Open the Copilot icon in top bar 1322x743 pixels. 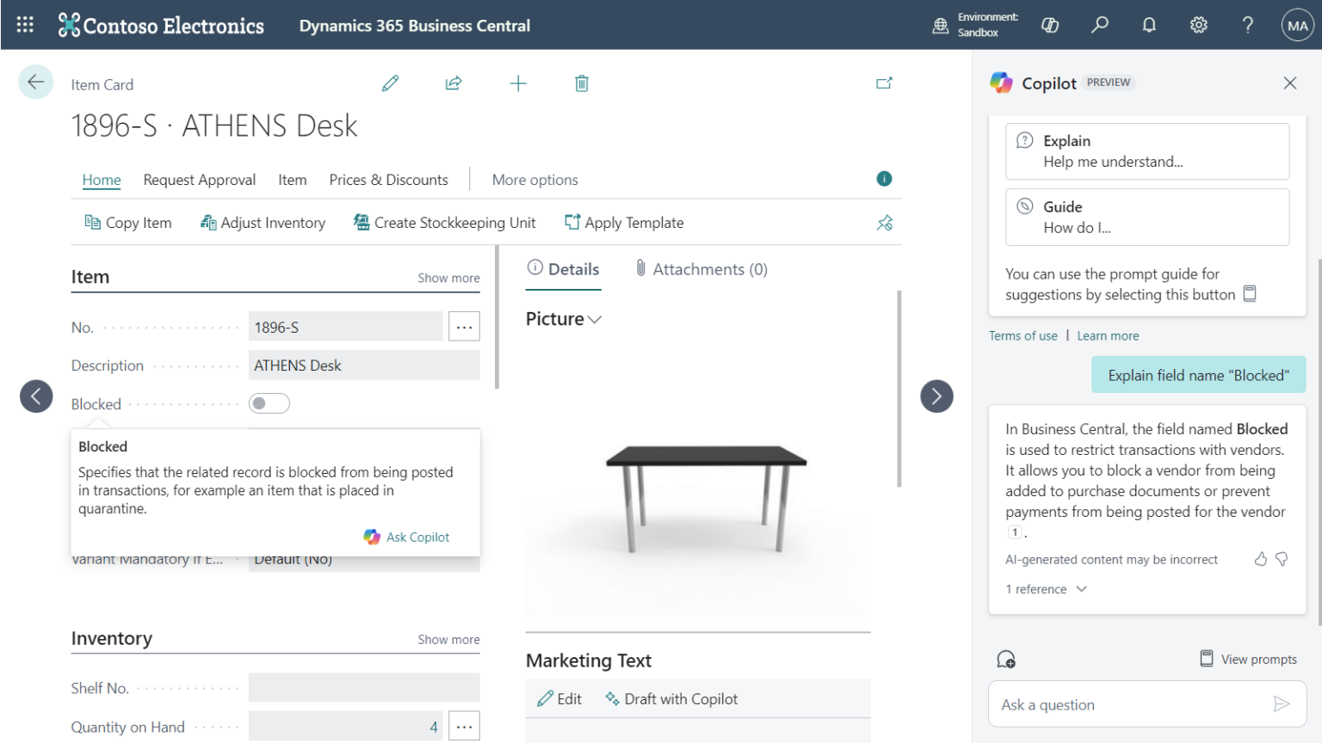pos(1050,25)
